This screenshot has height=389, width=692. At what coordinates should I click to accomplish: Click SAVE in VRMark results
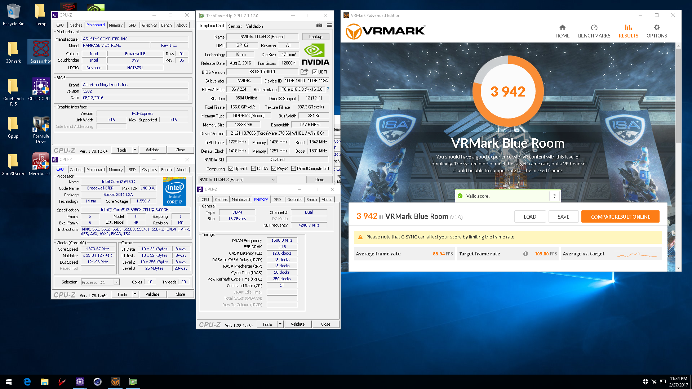563,217
